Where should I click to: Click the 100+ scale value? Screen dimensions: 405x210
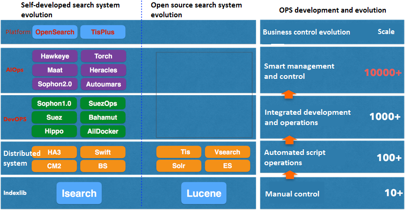tap(389, 158)
